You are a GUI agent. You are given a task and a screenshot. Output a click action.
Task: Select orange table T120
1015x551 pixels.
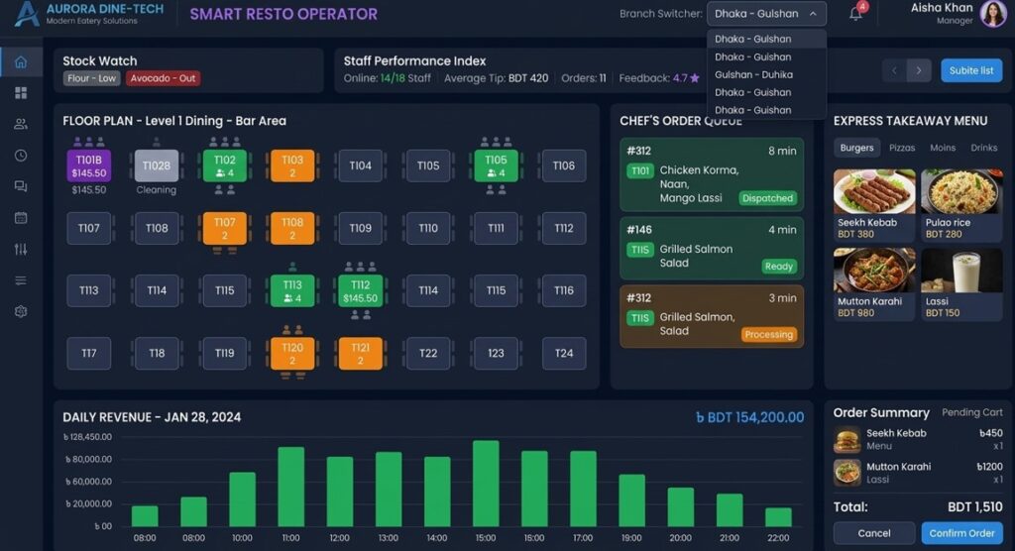tap(292, 354)
